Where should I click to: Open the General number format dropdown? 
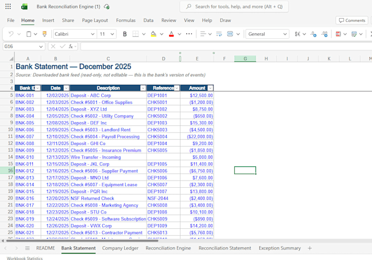click(x=285, y=34)
